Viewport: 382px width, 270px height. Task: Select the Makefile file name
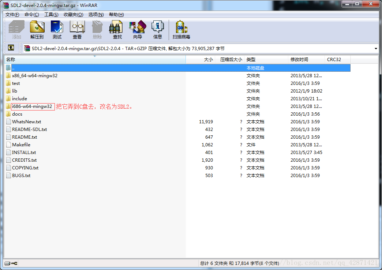[21, 145]
